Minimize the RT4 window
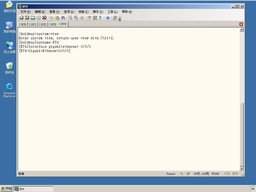This screenshot has height=192, width=256. pyautogui.click(x=233, y=6)
